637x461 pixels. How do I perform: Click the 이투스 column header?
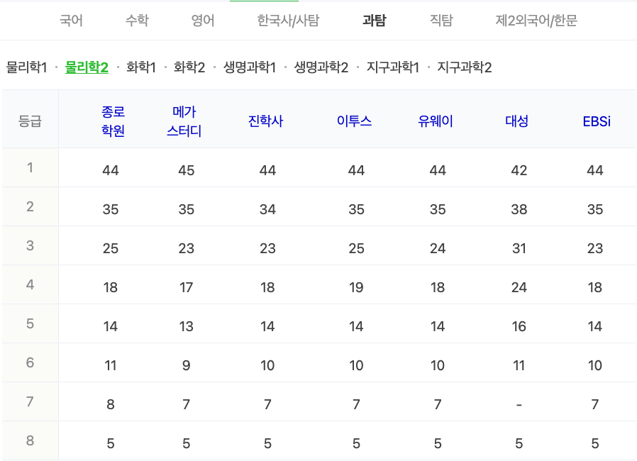pyautogui.click(x=353, y=122)
